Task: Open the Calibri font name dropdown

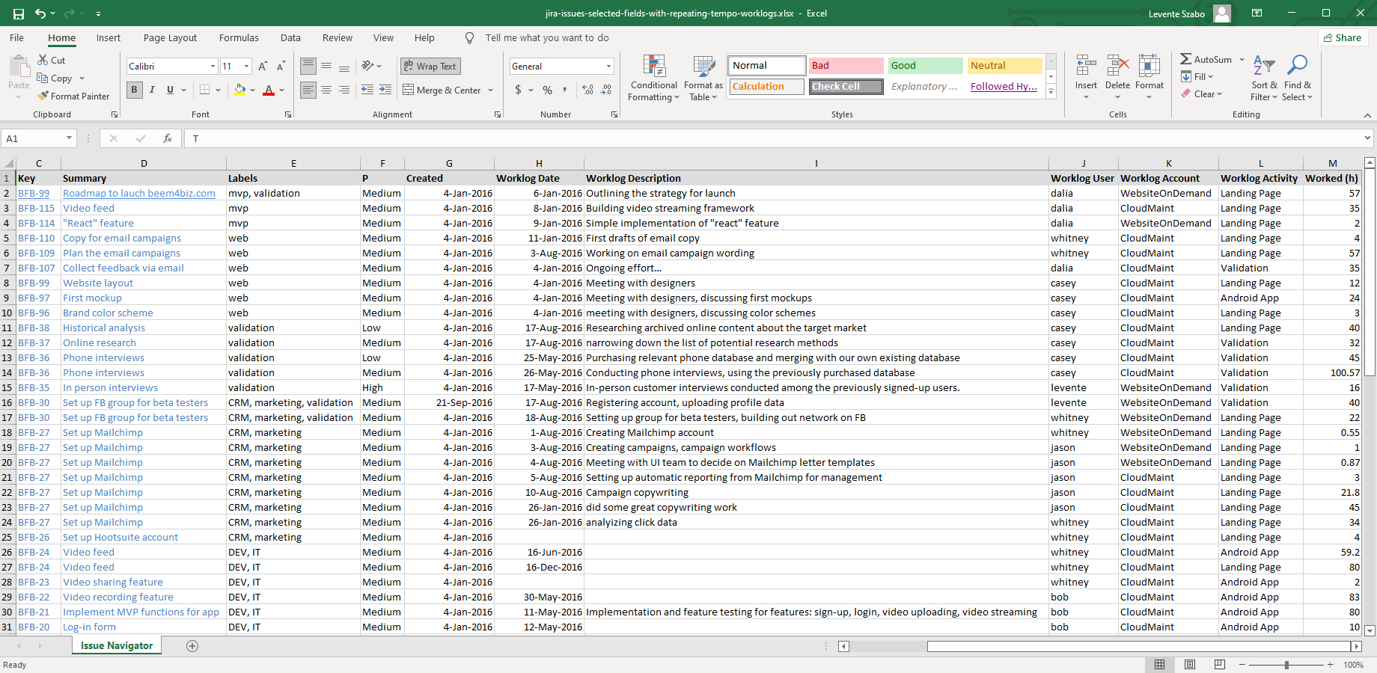Action: (x=213, y=67)
